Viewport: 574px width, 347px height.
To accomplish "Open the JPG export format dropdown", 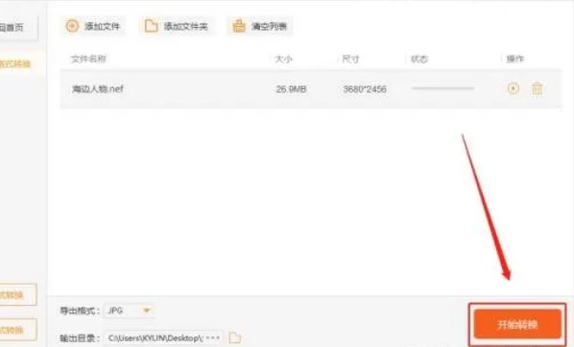I will [x=129, y=311].
